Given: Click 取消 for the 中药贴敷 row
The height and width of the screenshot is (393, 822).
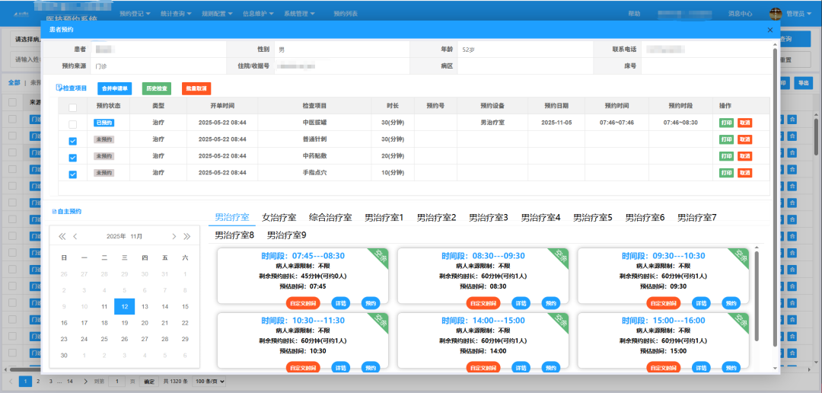Looking at the screenshot, I should 744,156.
